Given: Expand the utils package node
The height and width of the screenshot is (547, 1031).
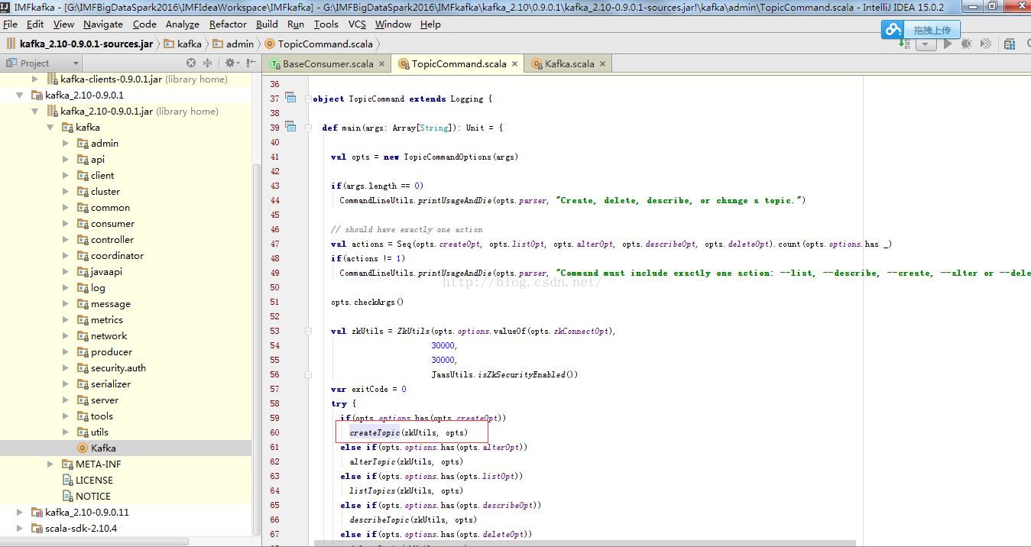Looking at the screenshot, I should pyautogui.click(x=66, y=432).
